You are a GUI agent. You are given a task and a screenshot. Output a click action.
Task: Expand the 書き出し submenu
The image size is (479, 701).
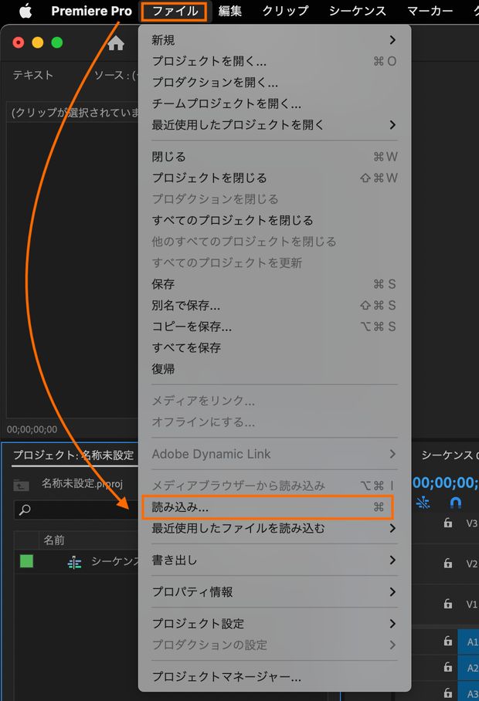pos(274,560)
